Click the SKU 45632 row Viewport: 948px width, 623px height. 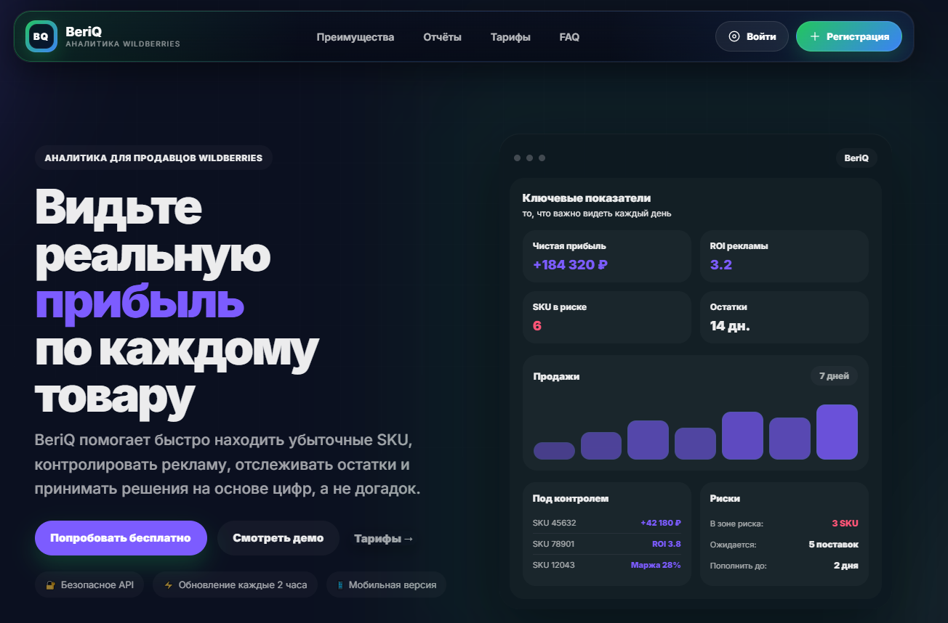[x=607, y=523]
